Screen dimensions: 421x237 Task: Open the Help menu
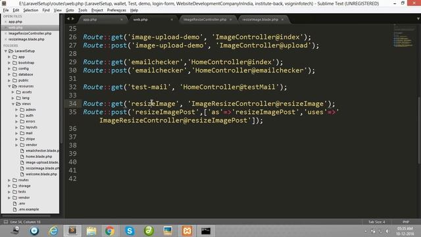[134, 11]
